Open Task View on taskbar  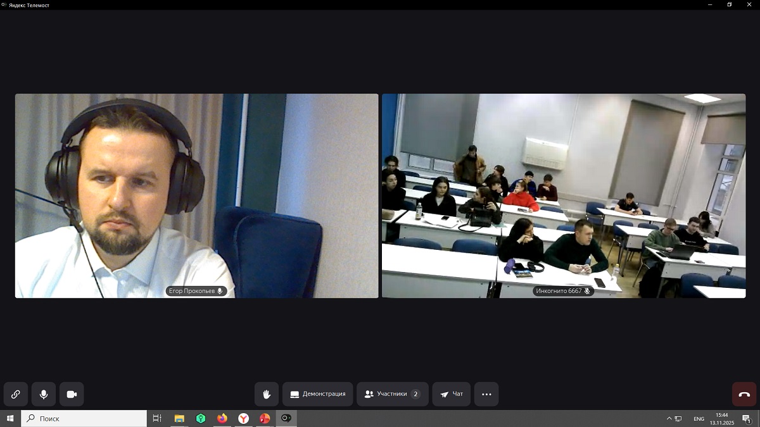pos(158,418)
